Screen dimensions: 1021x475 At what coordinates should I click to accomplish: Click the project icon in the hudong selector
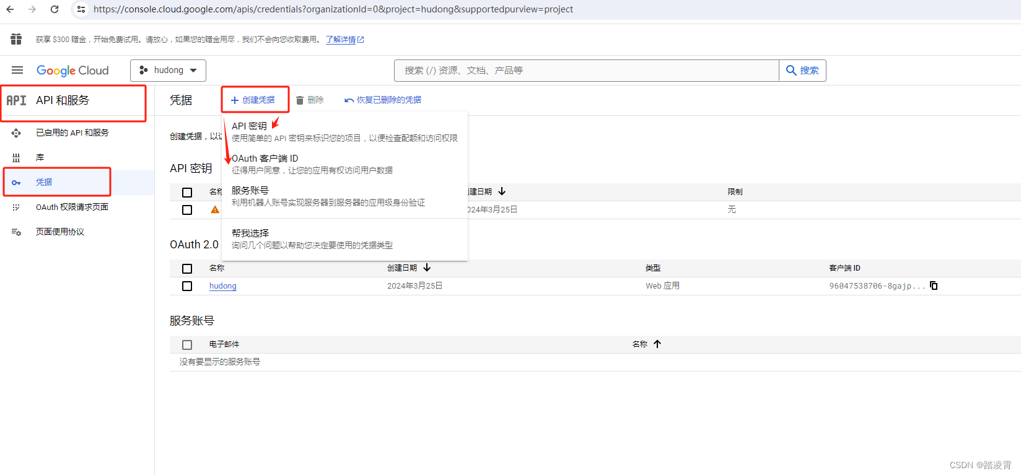coord(144,70)
